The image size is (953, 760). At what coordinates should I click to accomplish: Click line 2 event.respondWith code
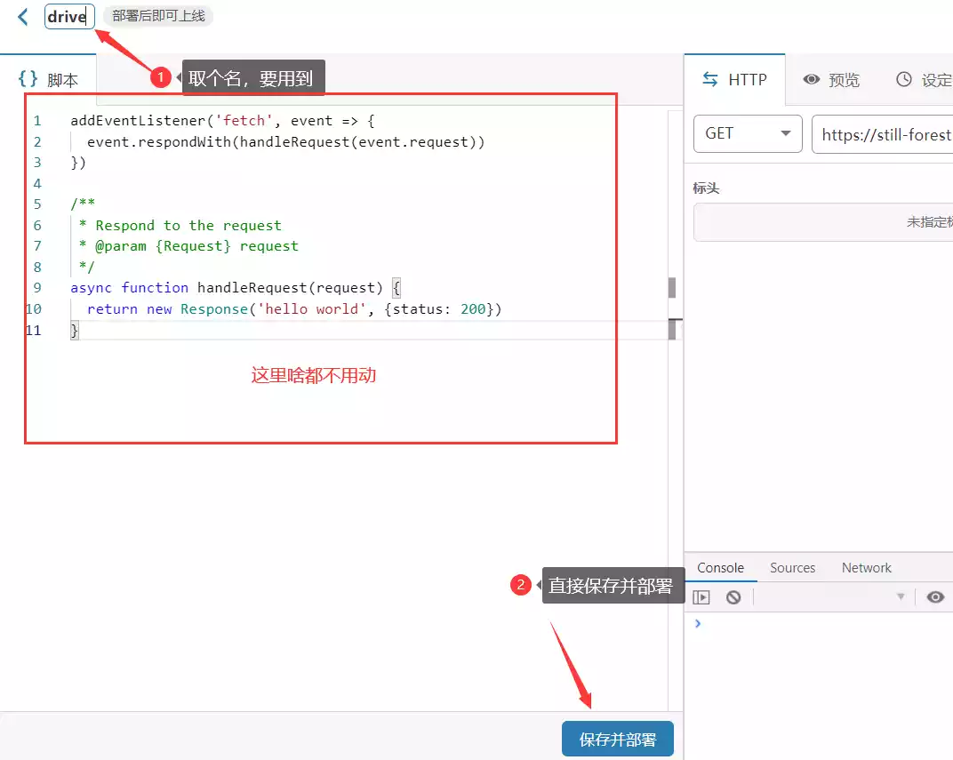coord(285,141)
